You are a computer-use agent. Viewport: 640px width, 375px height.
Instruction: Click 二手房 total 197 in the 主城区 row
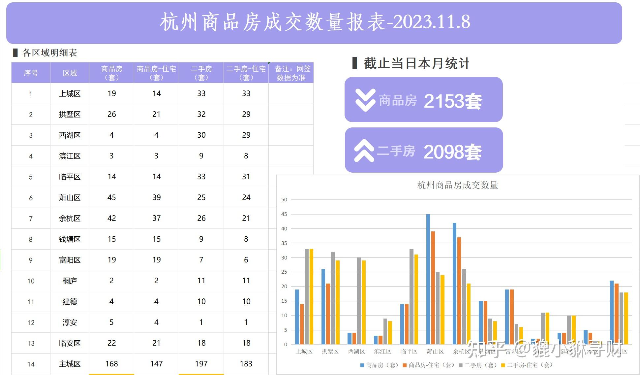pyautogui.click(x=201, y=364)
